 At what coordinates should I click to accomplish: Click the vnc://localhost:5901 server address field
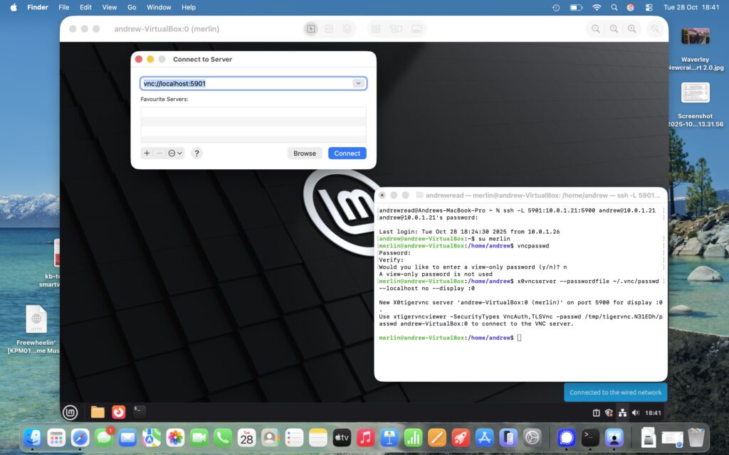[246, 84]
